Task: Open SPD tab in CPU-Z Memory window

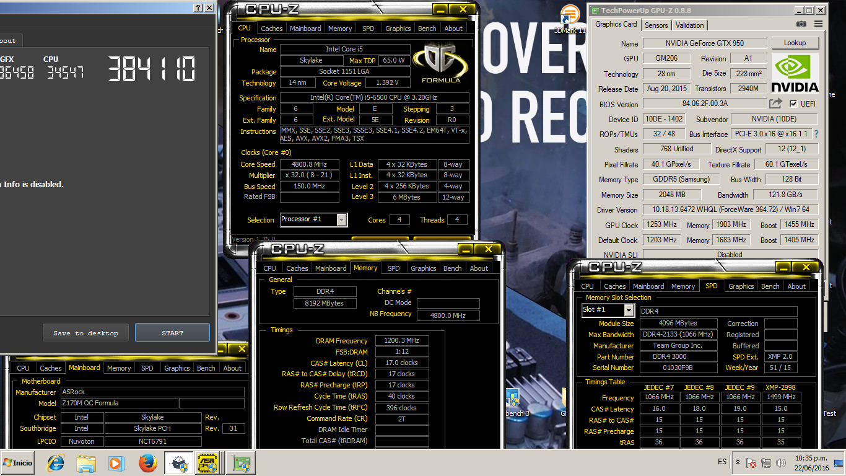Action: tap(393, 268)
